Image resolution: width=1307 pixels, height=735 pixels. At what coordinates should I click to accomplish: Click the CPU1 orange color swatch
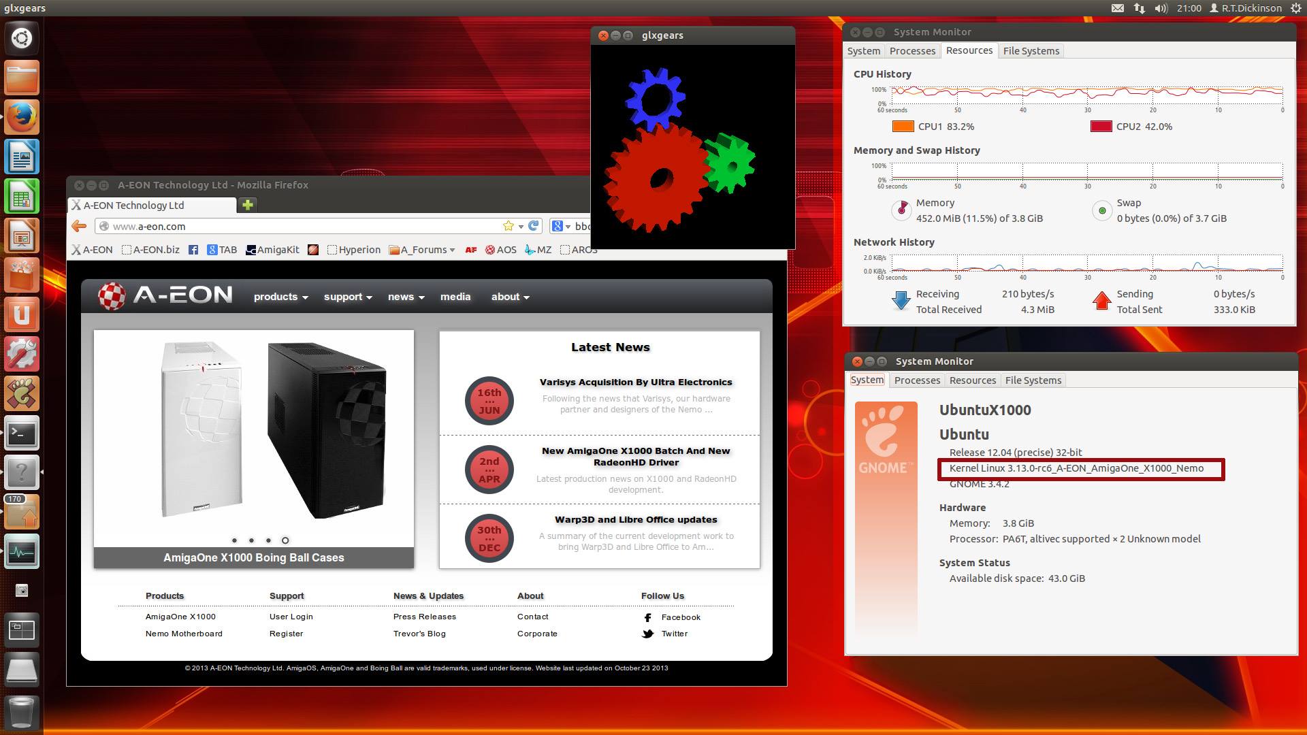click(903, 127)
